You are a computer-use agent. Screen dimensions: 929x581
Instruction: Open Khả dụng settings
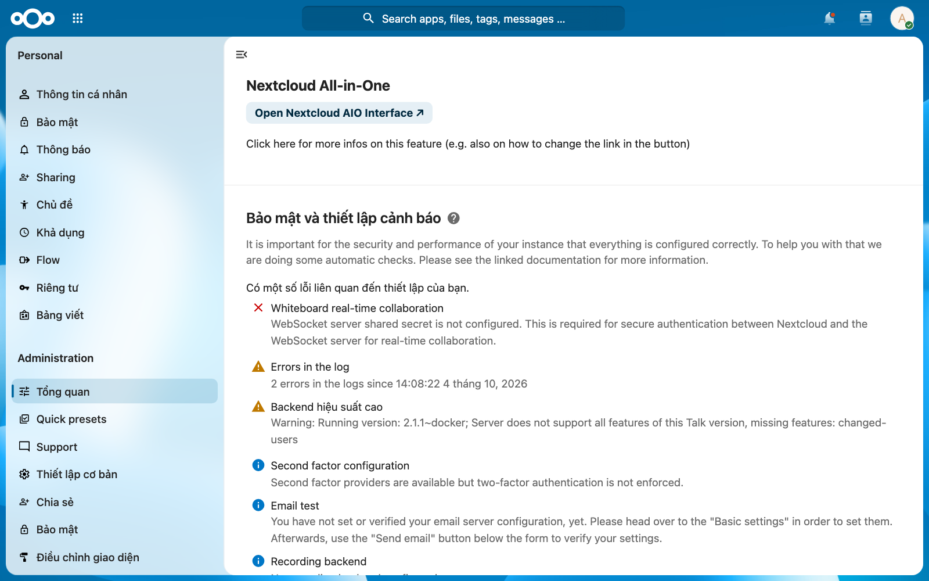coord(114,232)
